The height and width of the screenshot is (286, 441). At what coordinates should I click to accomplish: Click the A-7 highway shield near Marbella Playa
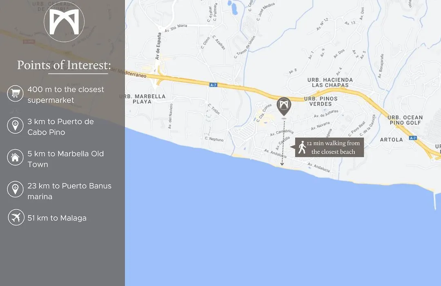pos(214,85)
